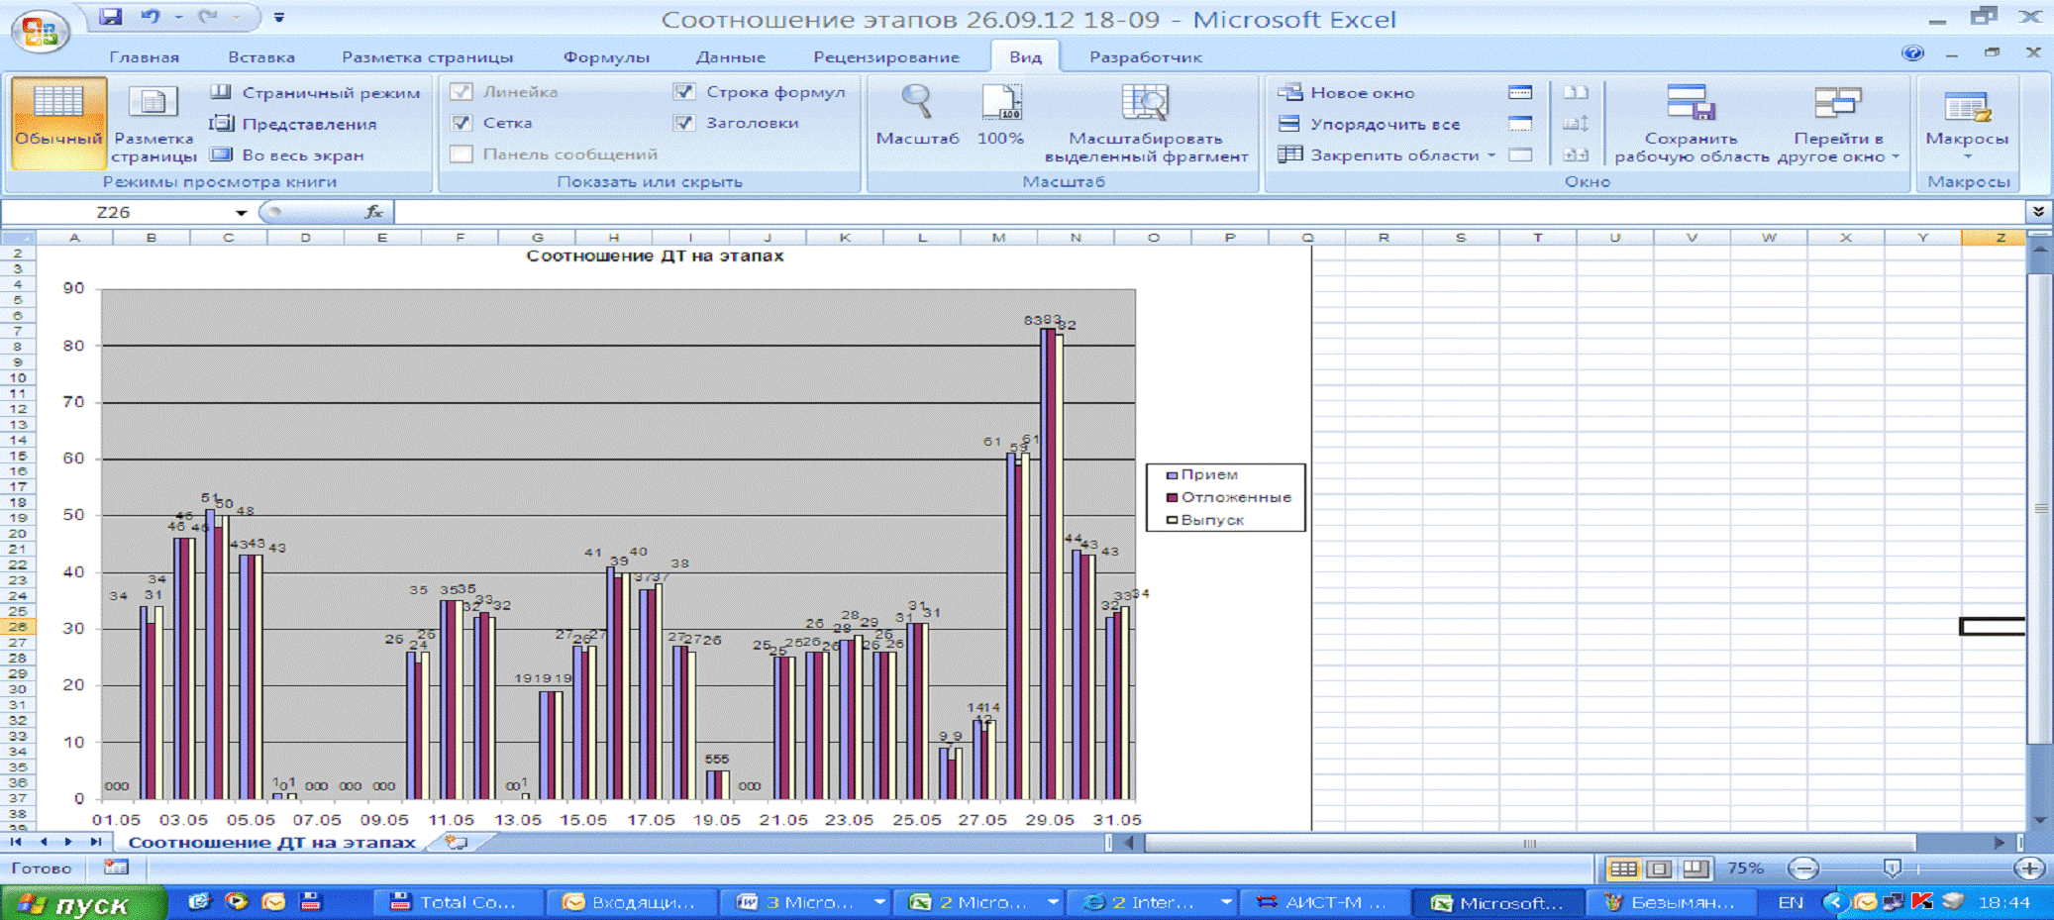Open the Name Box dropdown arrow
Image resolution: width=2054 pixels, height=920 pixels.
point(241,213)
